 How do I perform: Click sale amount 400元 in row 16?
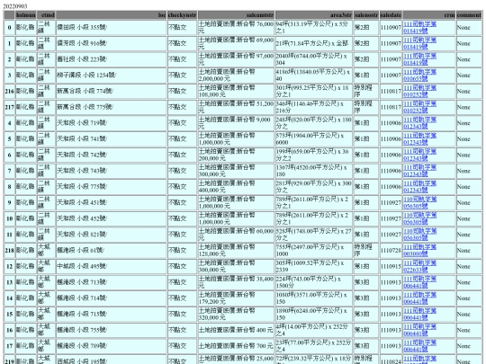coord(236,330)
